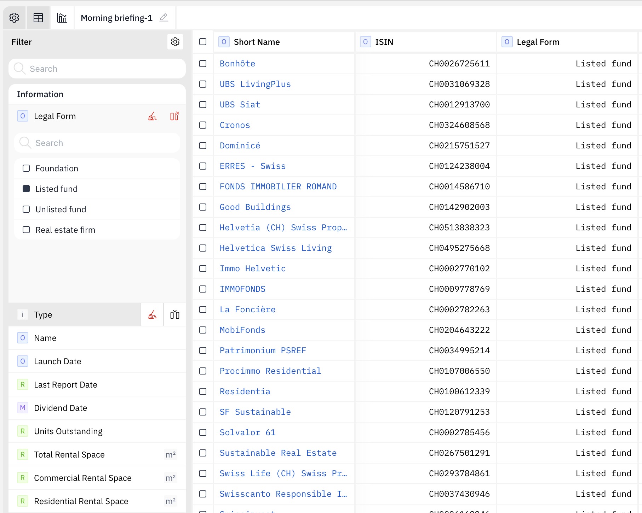Click the R badge for Last Report Date
Screen dimensions: 642x513
click(23, 384)
